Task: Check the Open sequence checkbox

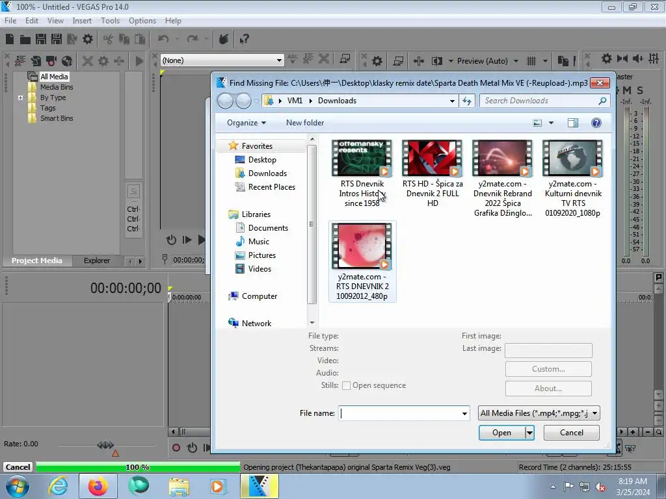Action: (x=346, y=385)
